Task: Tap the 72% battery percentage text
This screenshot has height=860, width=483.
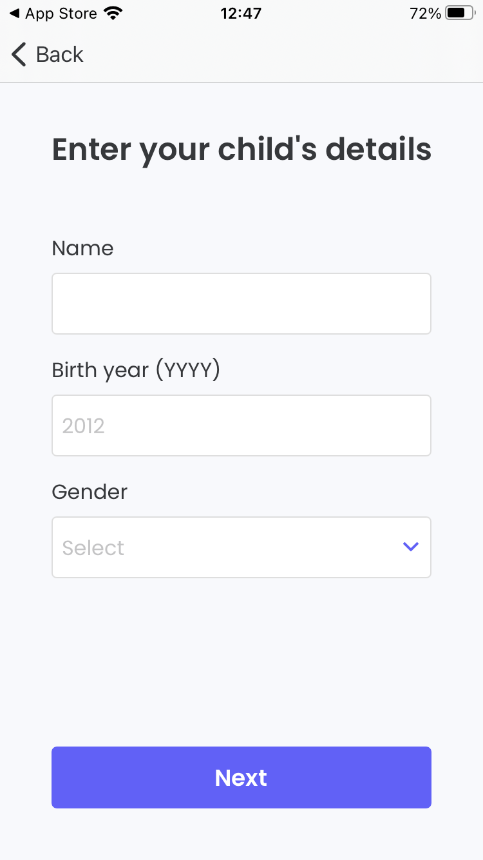Action: tap(425, 13)
